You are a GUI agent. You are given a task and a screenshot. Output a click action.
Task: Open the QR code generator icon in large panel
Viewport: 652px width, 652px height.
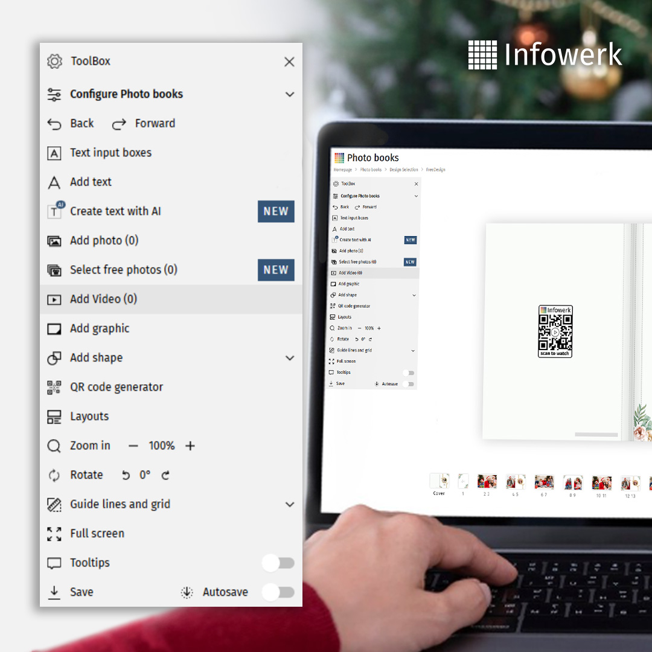coord(54,387)
